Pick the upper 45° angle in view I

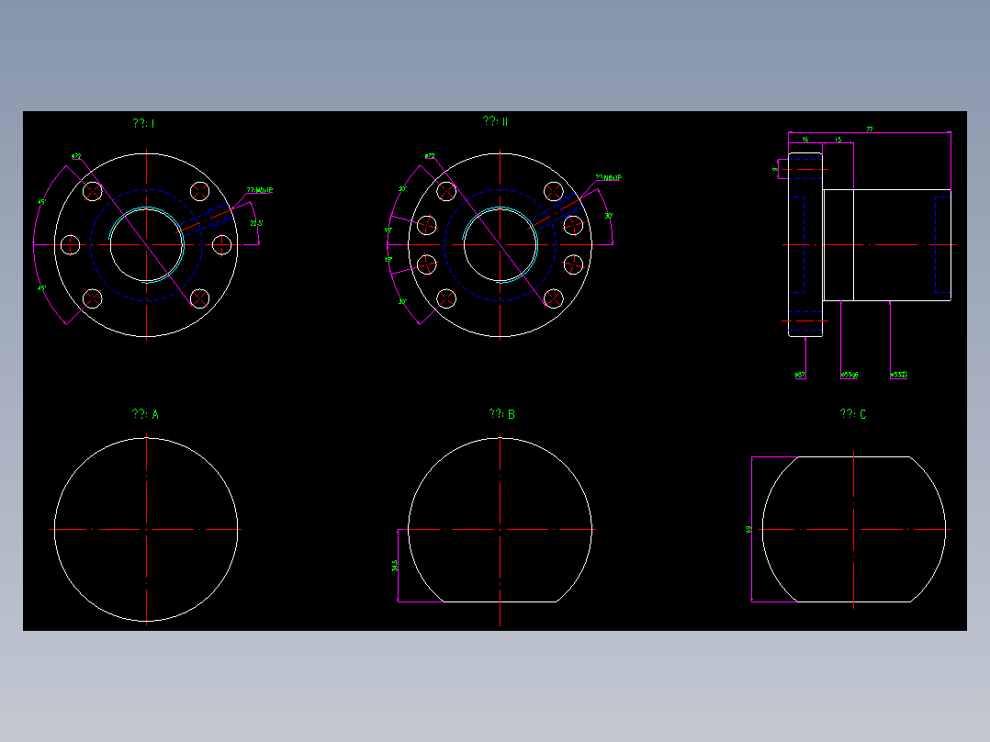point(41,202)
